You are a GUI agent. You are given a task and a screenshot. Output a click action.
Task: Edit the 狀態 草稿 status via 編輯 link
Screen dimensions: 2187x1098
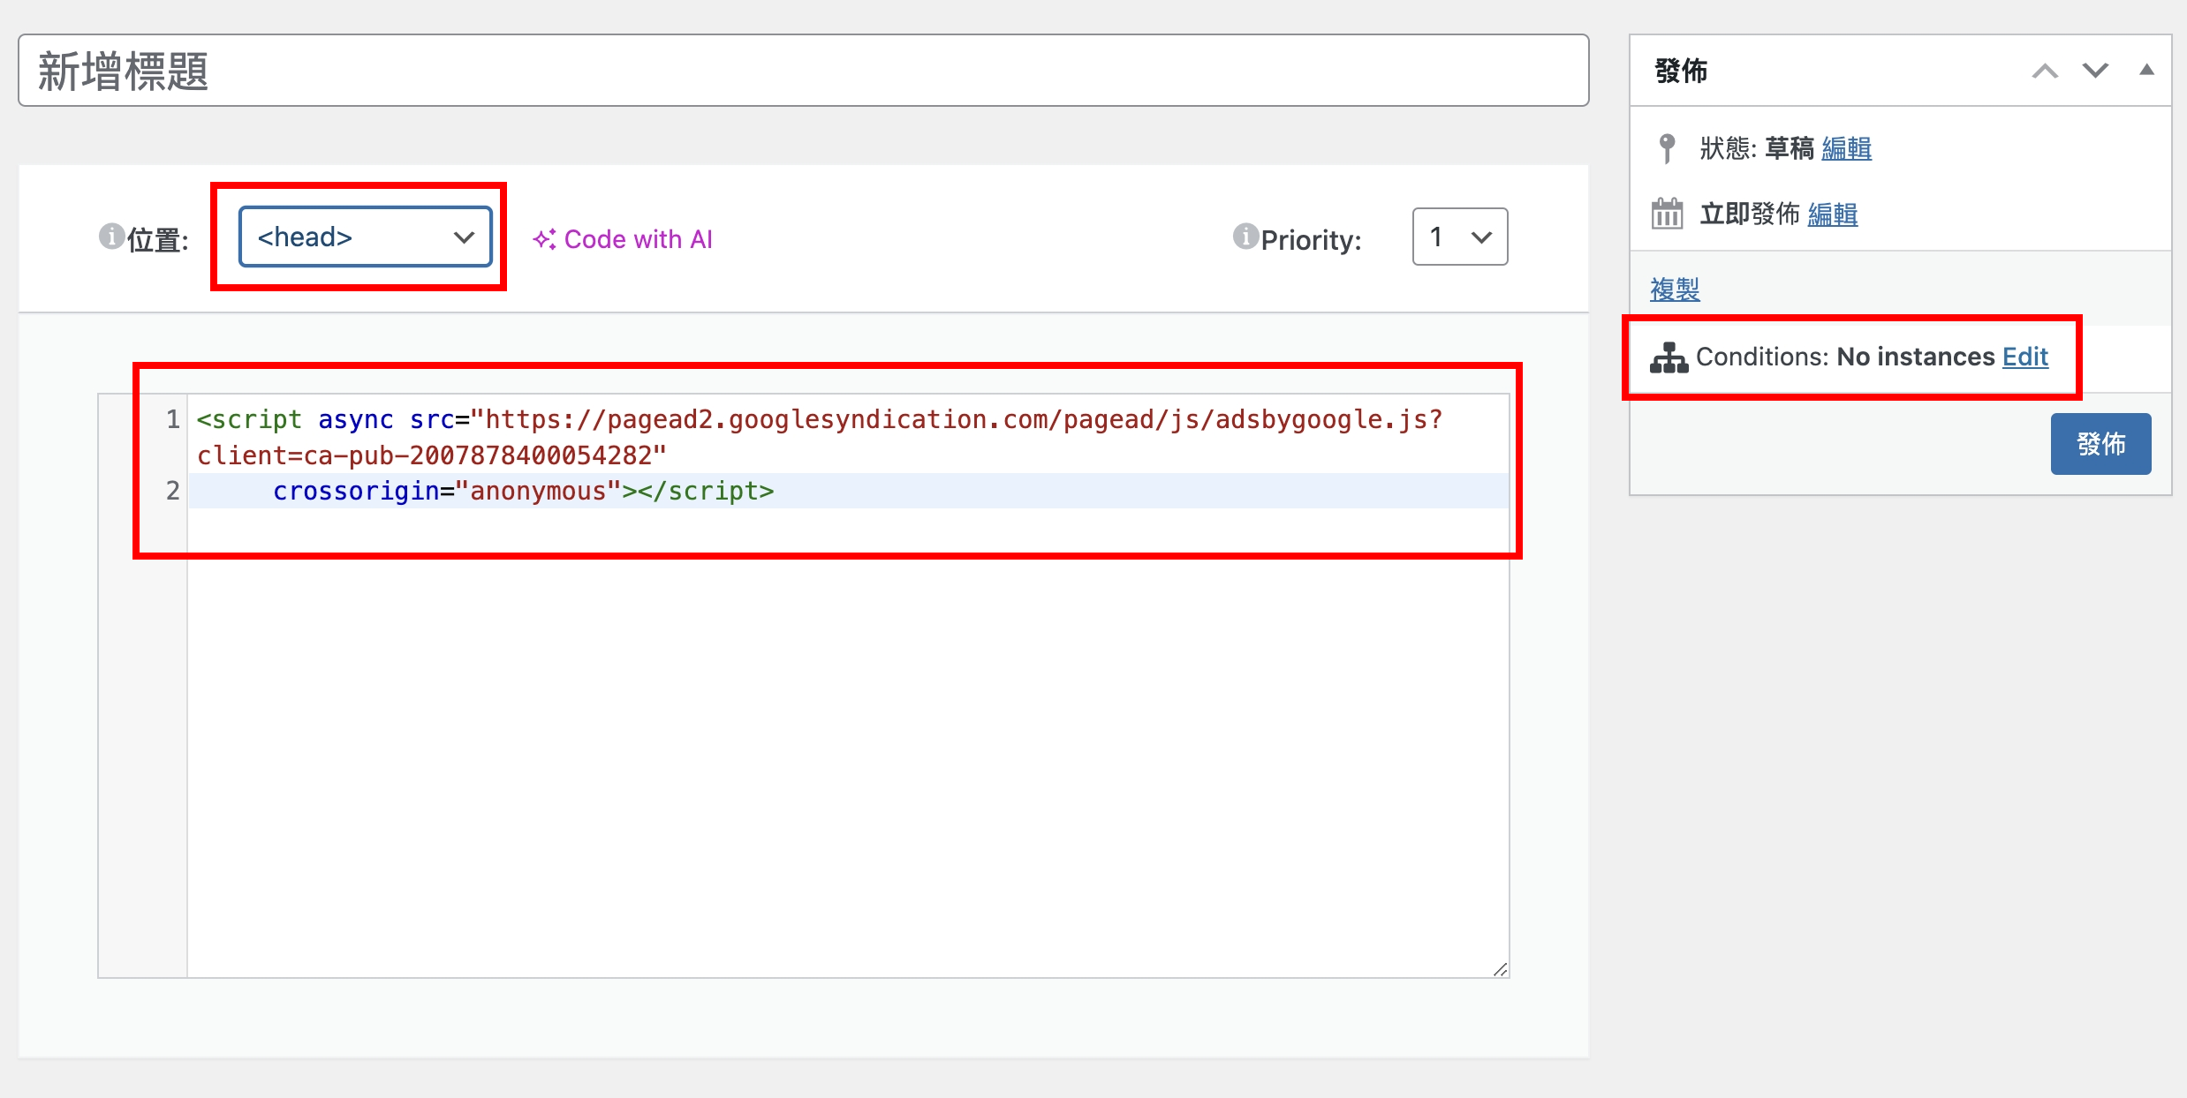(1846, 148)
